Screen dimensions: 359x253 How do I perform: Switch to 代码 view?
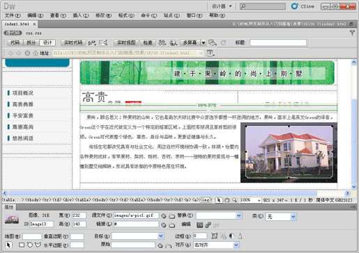(x=15, y=42)
